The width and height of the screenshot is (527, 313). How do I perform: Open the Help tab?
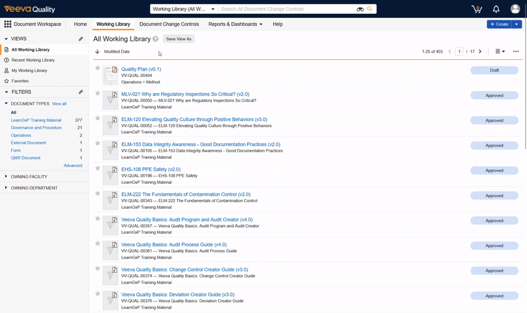click(x=277, y=24)
